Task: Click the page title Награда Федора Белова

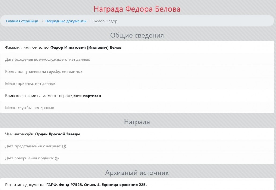Action: [137, 9]
